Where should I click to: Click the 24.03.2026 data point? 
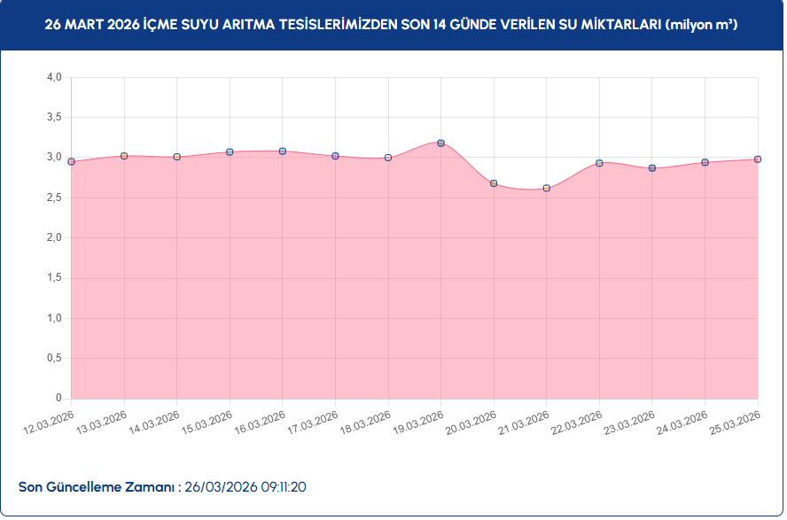[705, 163]
